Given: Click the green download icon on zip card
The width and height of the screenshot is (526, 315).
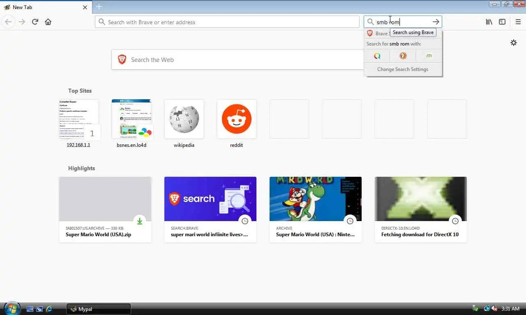Looking at the screenshot, I should 140,221.
